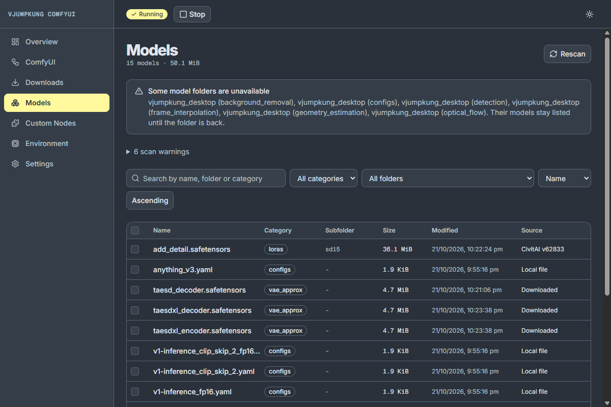Check the v1-inference_clip_skip_2.yaml row checkbox

pyautogui.click(x=135, y=371)
